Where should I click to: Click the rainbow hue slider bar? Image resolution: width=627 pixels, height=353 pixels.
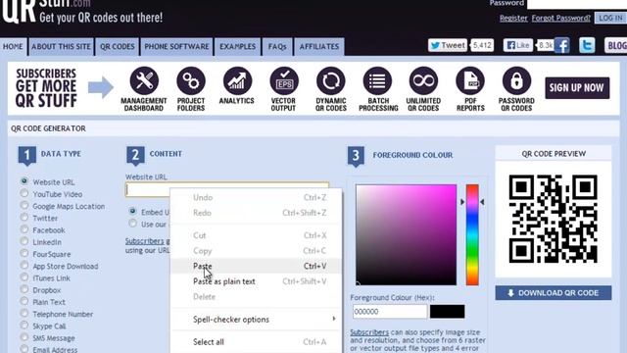[x=472, y=235]
